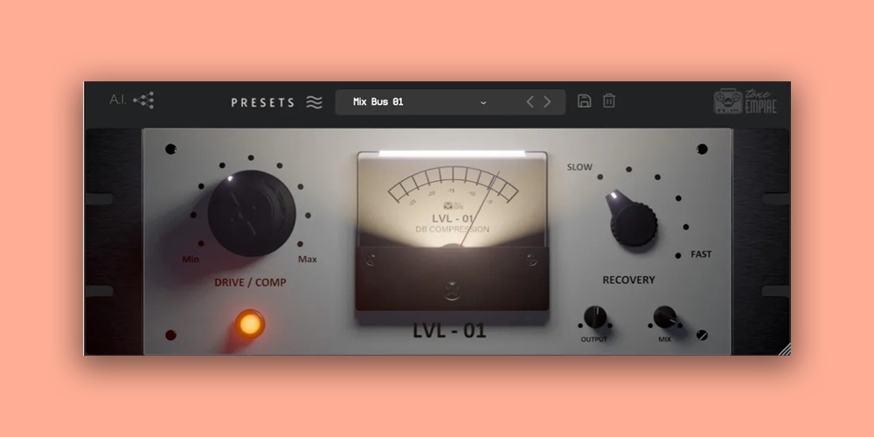
Task: Click the OUTPUT knob
Action: [x=594, y=316]
